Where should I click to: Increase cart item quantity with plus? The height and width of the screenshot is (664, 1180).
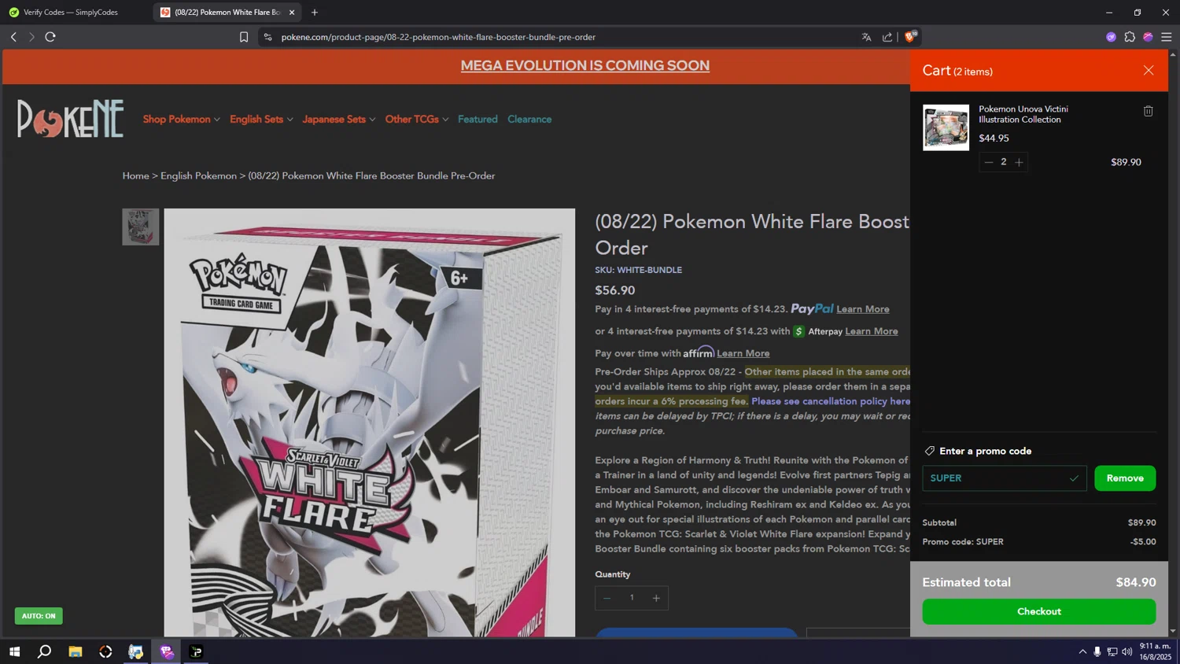pos(1019,162)
